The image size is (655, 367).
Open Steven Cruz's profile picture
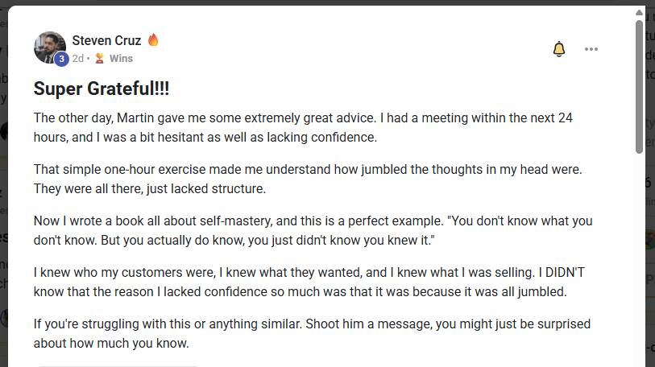coord(48,47)
